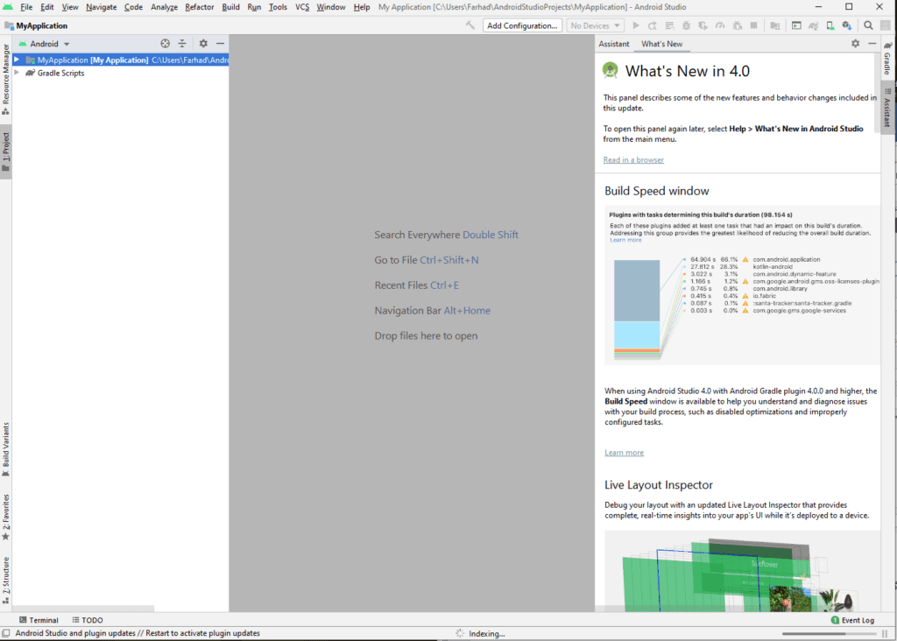Toggle the Gradle side panel
The height and width of the screenshot is (641, 897).
coord(886,61)
